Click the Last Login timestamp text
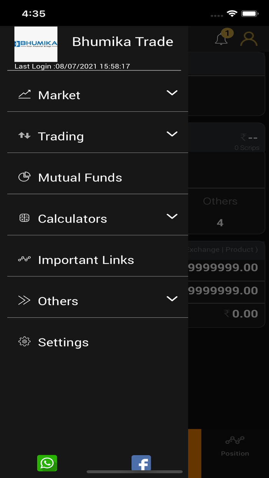Image resolution: width=269 pixels, height=478 pixels. 71,66
